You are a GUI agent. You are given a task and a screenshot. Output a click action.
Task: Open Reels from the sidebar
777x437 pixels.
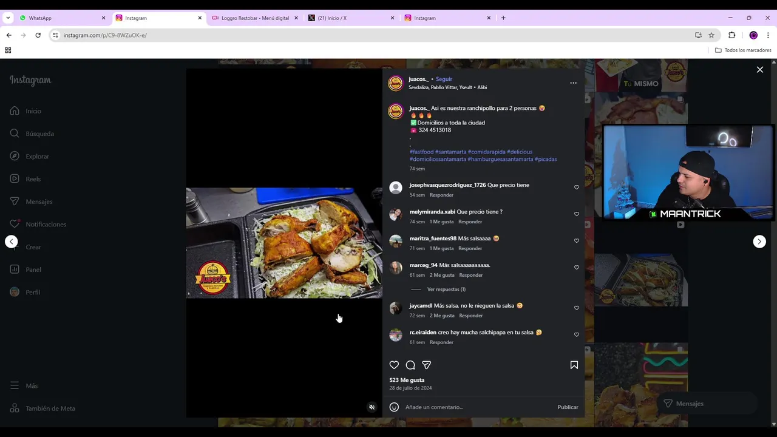[x=25, y=179]
